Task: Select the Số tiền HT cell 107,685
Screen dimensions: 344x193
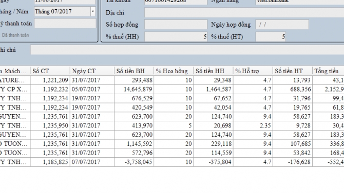Action: point(293,144)
